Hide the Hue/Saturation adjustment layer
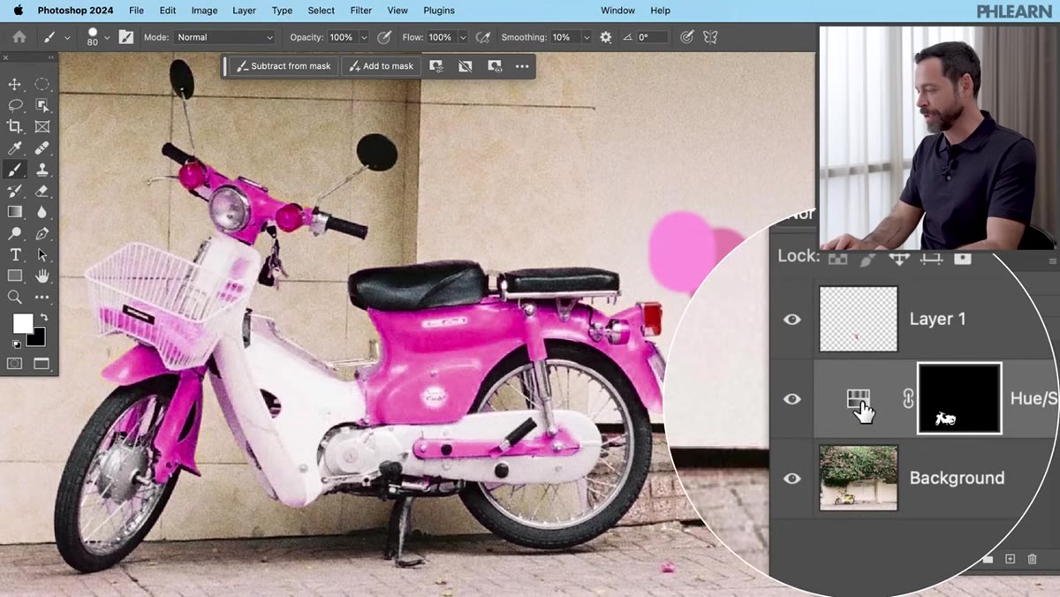The height and width of the screenshot is (597, 1060). click(x=792, y=398)
